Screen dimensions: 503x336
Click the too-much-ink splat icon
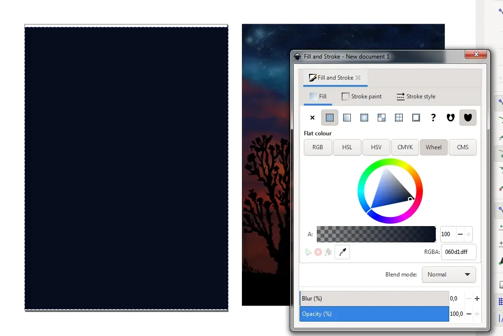pos(328,252)
